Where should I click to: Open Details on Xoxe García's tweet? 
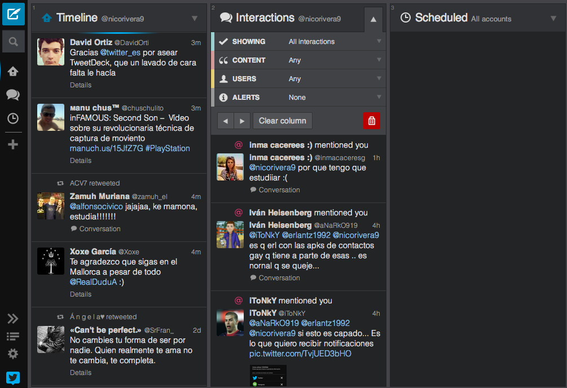(80, 294)
